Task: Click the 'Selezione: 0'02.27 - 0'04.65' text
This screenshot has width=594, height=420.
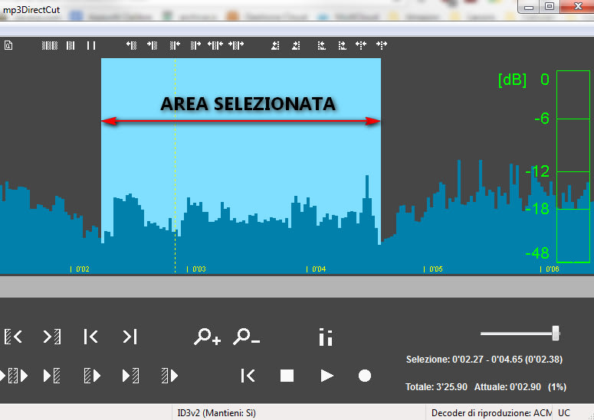Action: [x=484, y=359]
